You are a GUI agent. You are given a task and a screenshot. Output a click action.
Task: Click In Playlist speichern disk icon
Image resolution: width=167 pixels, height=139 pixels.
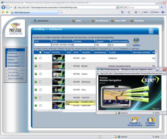click(151, 120)
